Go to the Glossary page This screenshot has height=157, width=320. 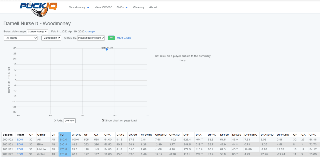pos(139,7)
